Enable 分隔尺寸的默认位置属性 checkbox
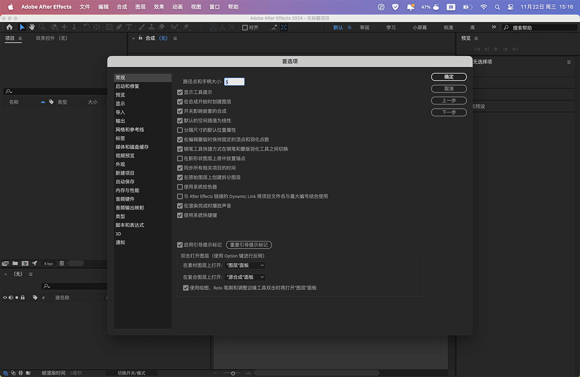Screen dimensions: 580x377 180,130
